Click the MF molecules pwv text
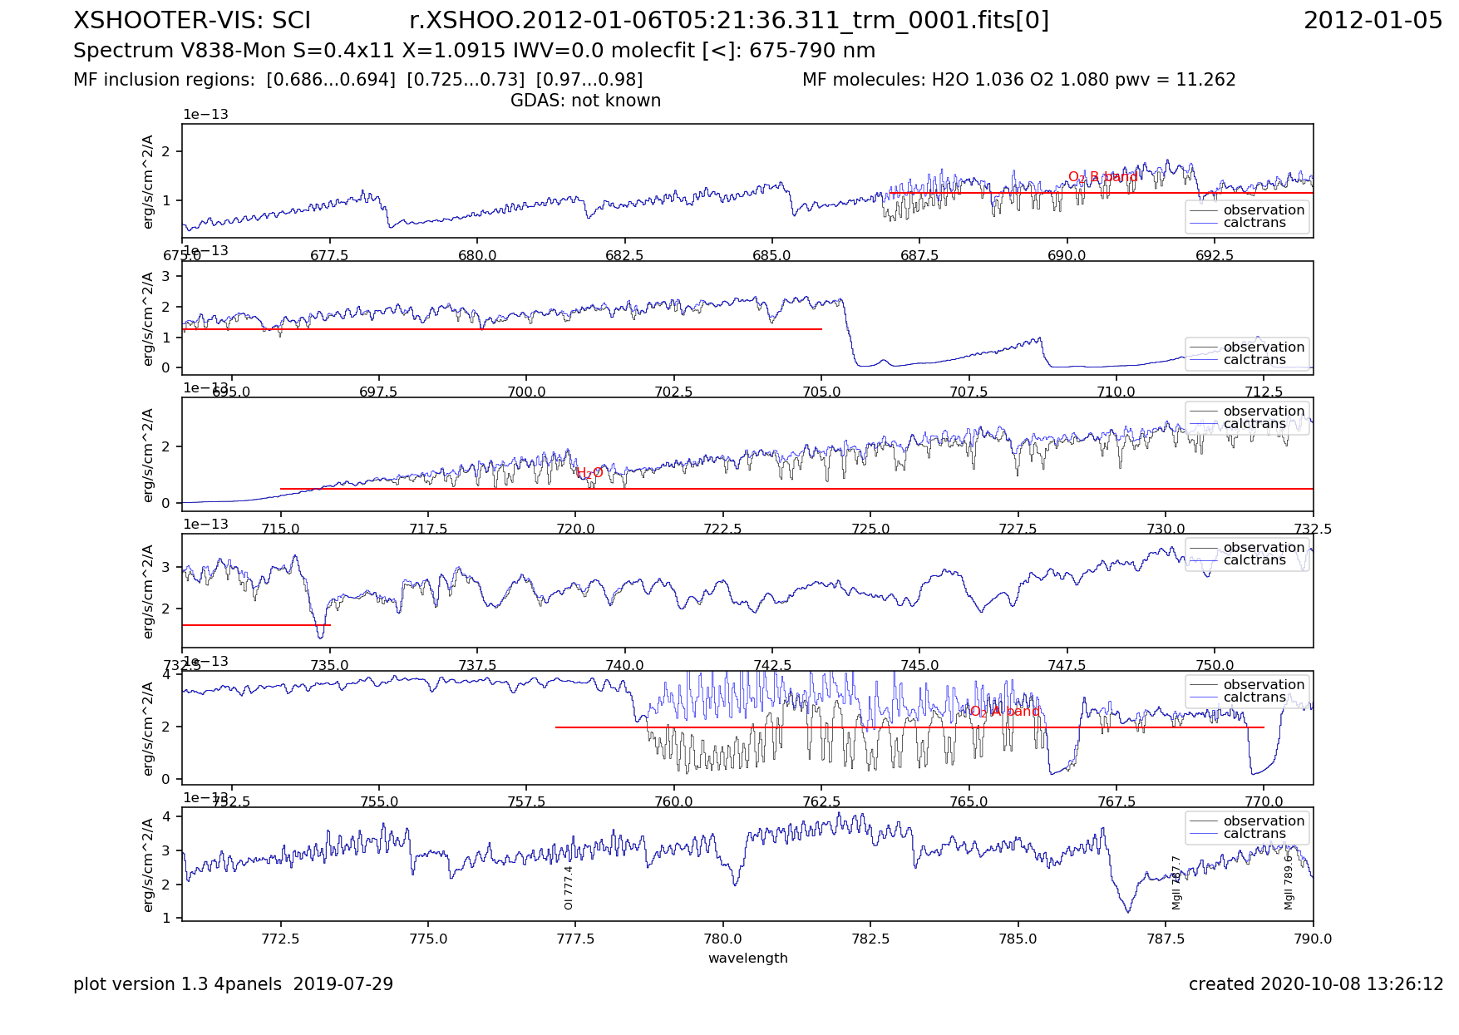The height and width of the screenshot is (1035, 1459). tap(1018, 80)
